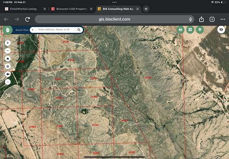
Task: Tap the voice search microphone
Action: (190, 19)
